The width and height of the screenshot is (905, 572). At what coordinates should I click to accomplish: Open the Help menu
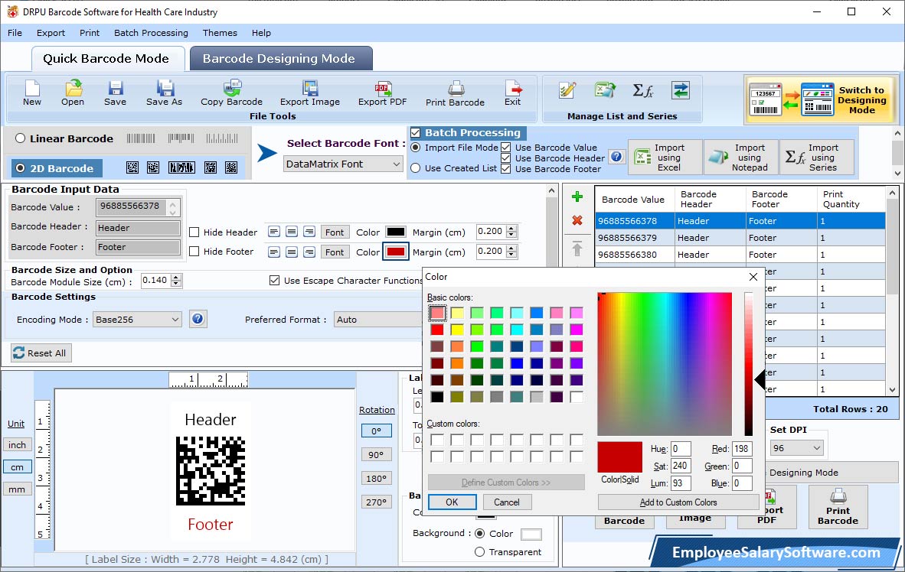click(261, 33)
